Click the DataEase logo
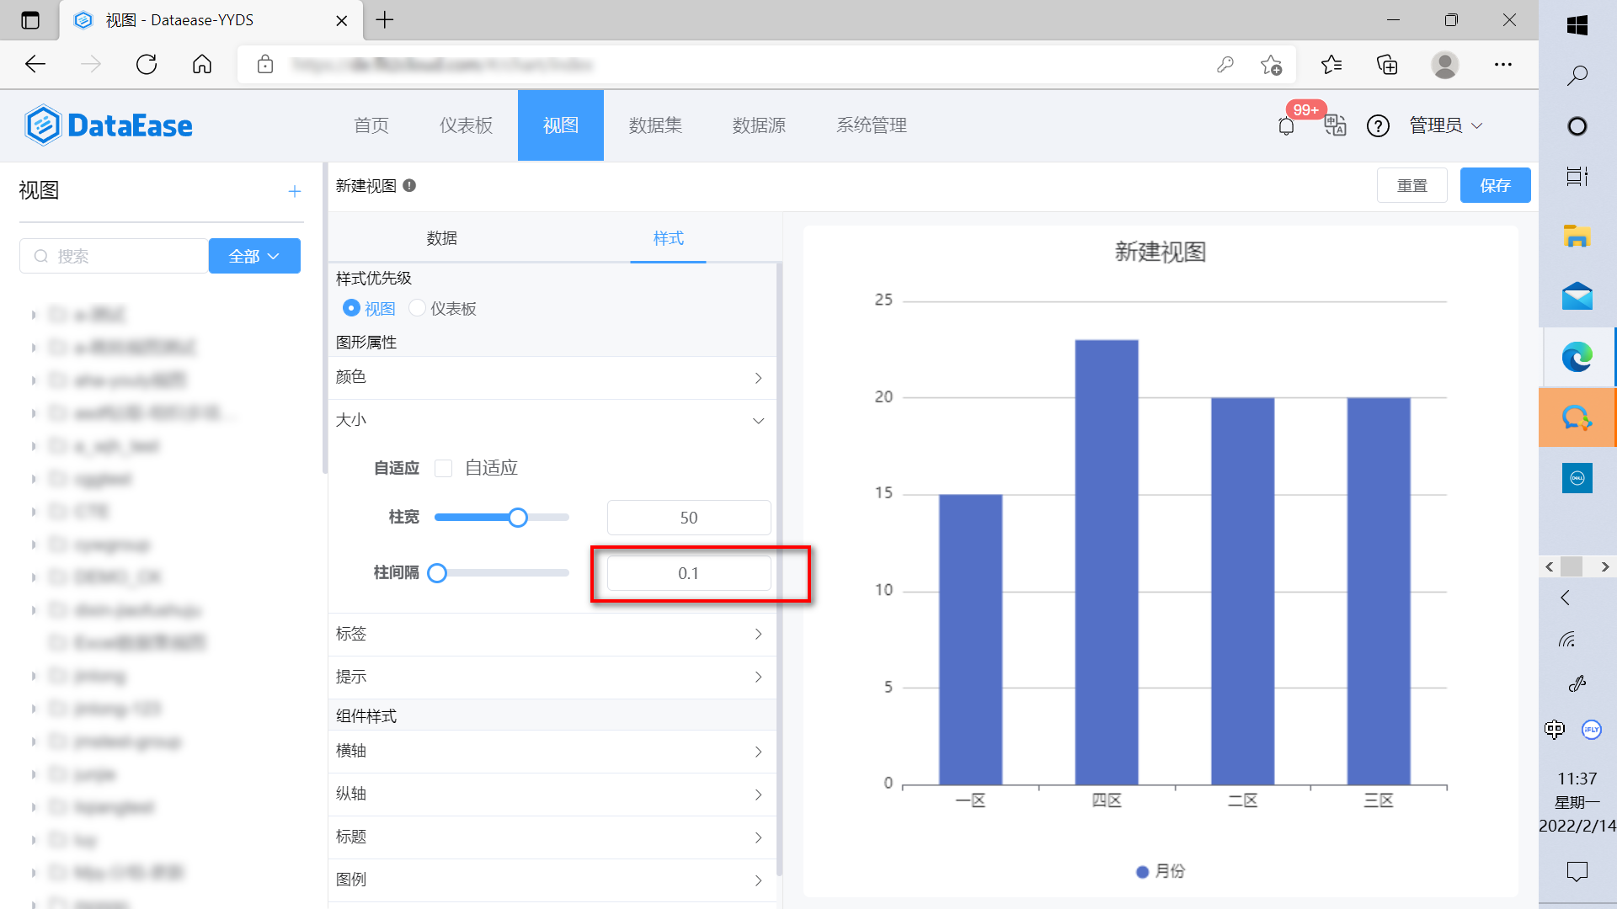The height and width of the screenshot is (909, 1617). coord(108,125)
